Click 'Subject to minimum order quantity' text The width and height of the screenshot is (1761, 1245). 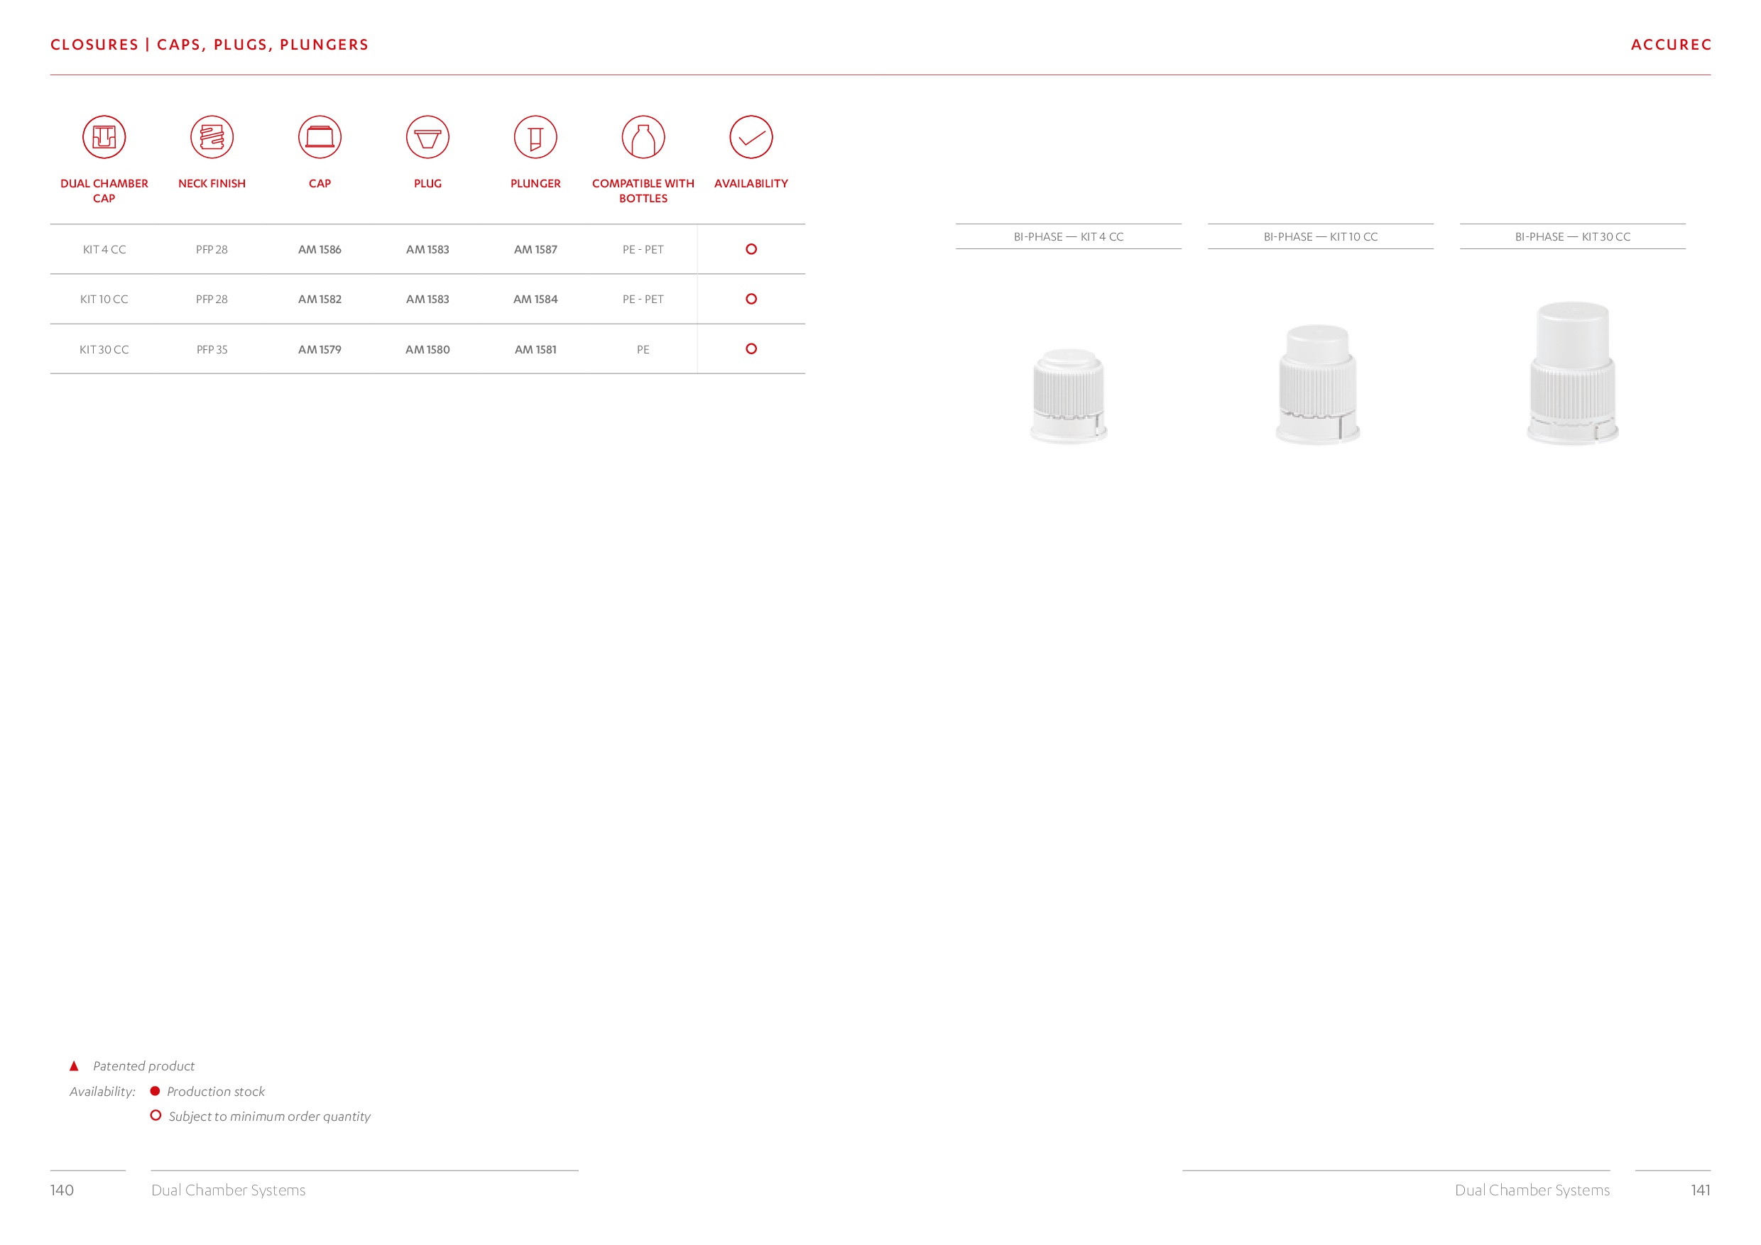(x=269, y=1117)
